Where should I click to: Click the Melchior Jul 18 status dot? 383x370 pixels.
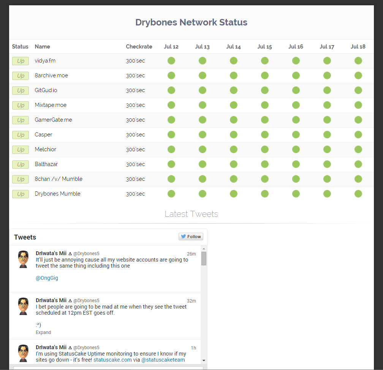click(x=358, y=149)
